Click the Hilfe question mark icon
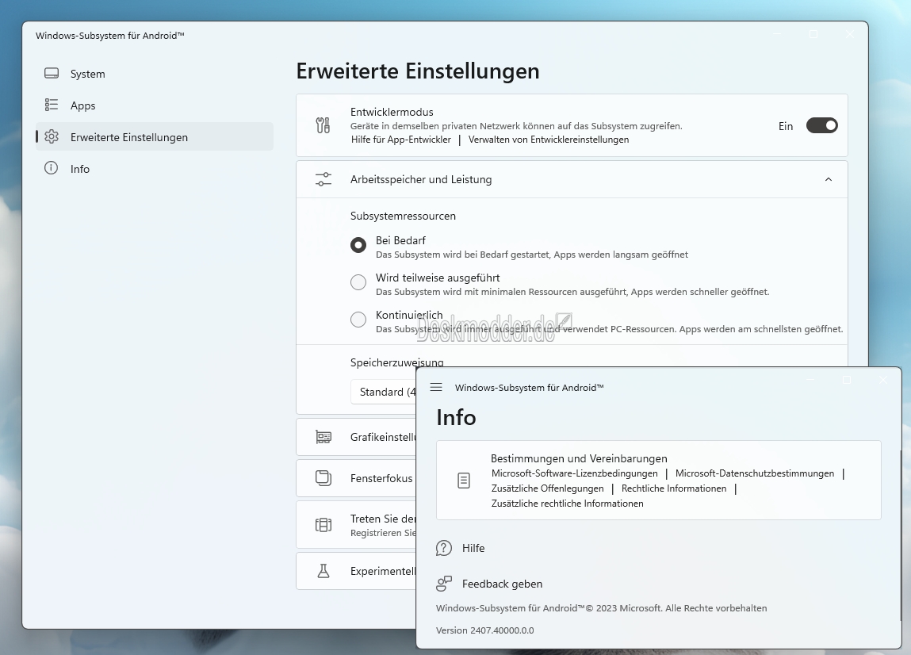911x655 pixels. pos(444,547)
